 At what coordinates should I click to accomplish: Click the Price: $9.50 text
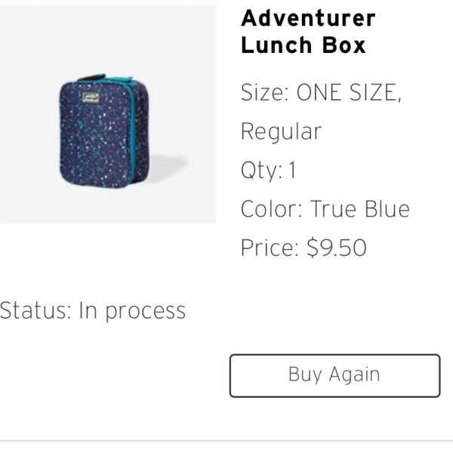(x=304, y=248)
